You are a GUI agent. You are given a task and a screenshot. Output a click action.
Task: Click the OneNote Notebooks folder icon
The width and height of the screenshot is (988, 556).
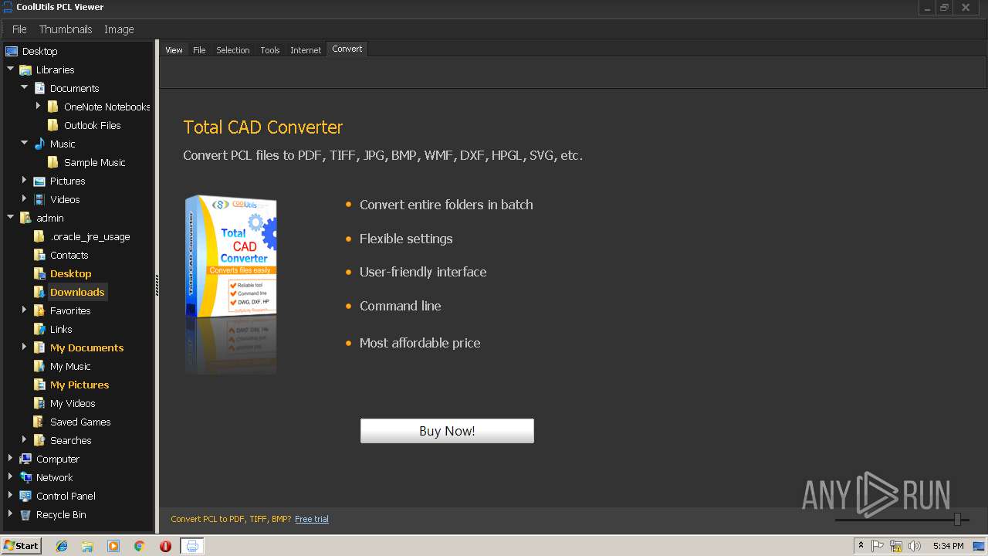[x=53, y=107]
